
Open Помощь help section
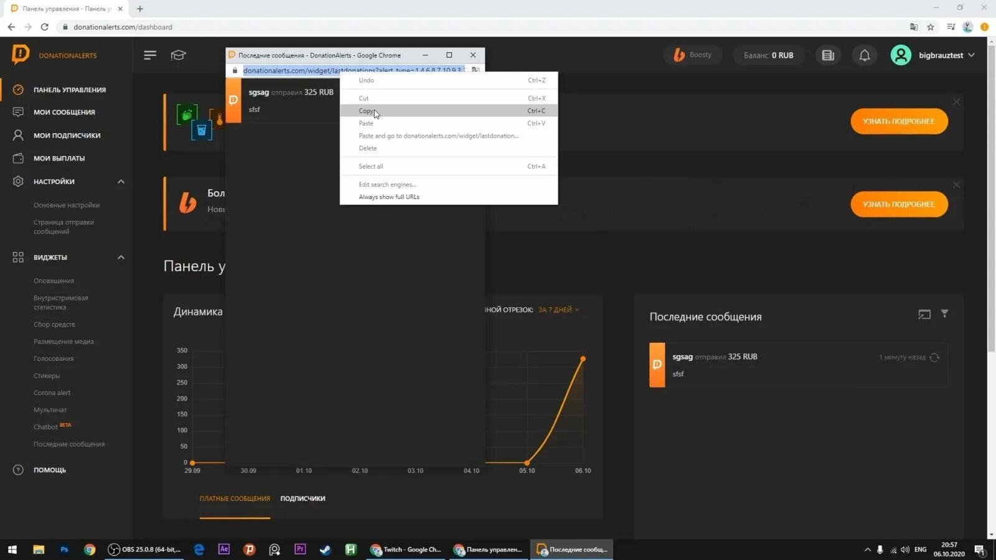pyautogui.click(x=49, y=470)
